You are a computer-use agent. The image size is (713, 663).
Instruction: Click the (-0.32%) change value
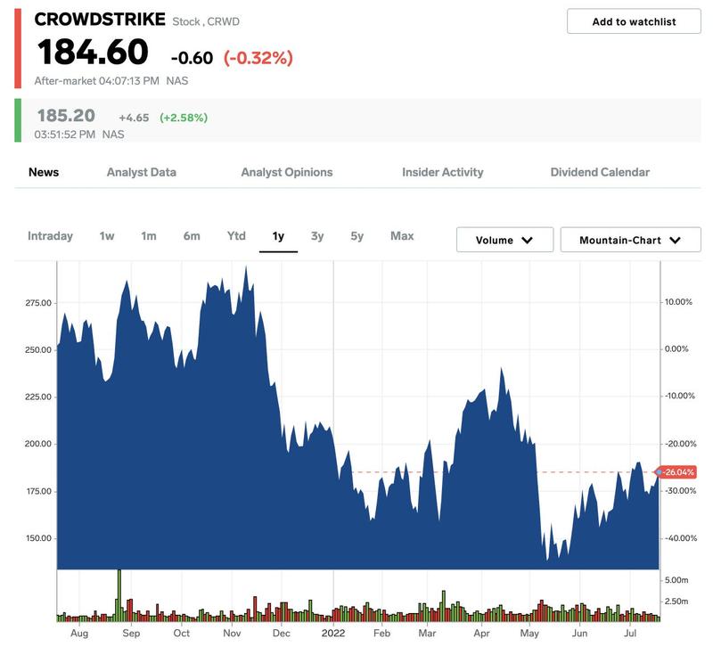[258, 58]
